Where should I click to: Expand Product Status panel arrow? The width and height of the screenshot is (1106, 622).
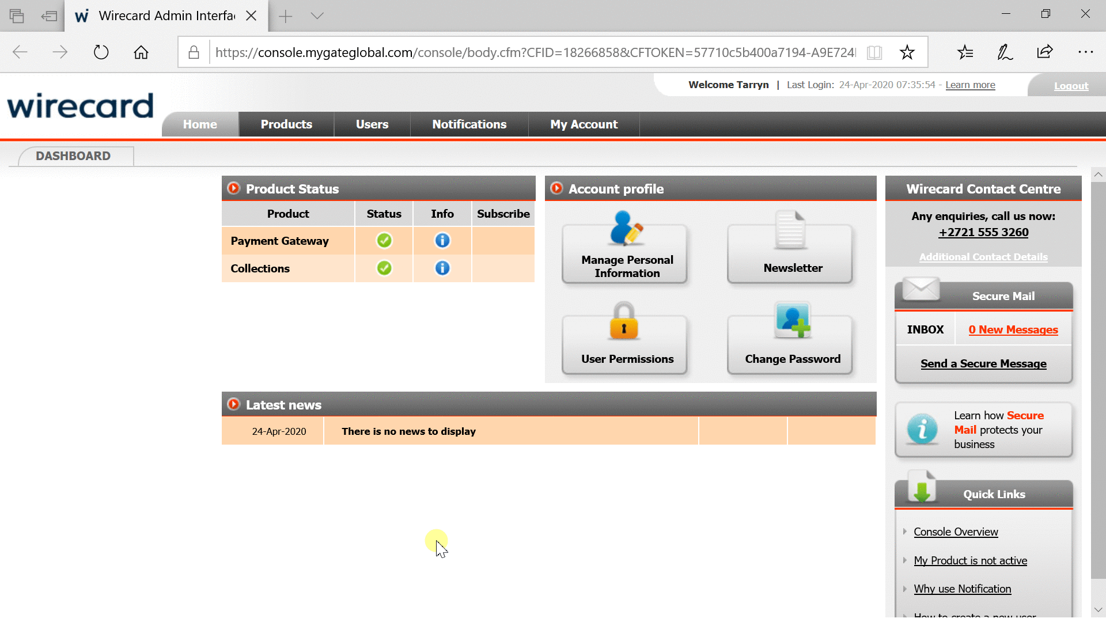233,188
